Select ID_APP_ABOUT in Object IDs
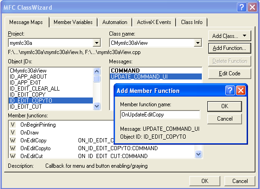The height and width of the screenshot is (189, 260). (x=51, y=77)
